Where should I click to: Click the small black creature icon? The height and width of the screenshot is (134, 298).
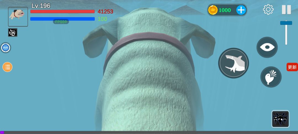tap(13, 33)
